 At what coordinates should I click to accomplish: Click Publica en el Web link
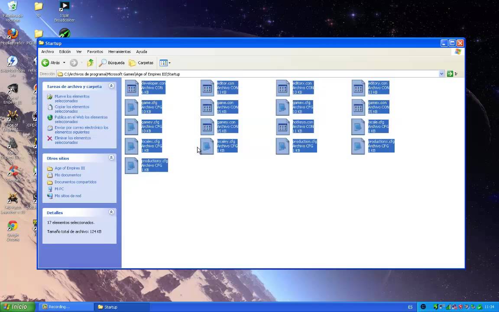[81, 120]
